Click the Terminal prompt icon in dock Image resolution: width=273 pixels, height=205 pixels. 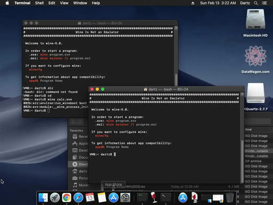point(166,198)
